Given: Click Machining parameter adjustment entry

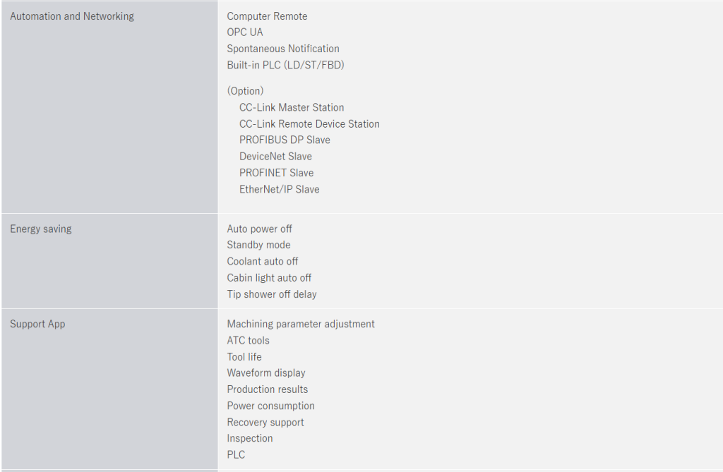Looking at the screenshot, I should pyautogui.click(x=301, y=324).
